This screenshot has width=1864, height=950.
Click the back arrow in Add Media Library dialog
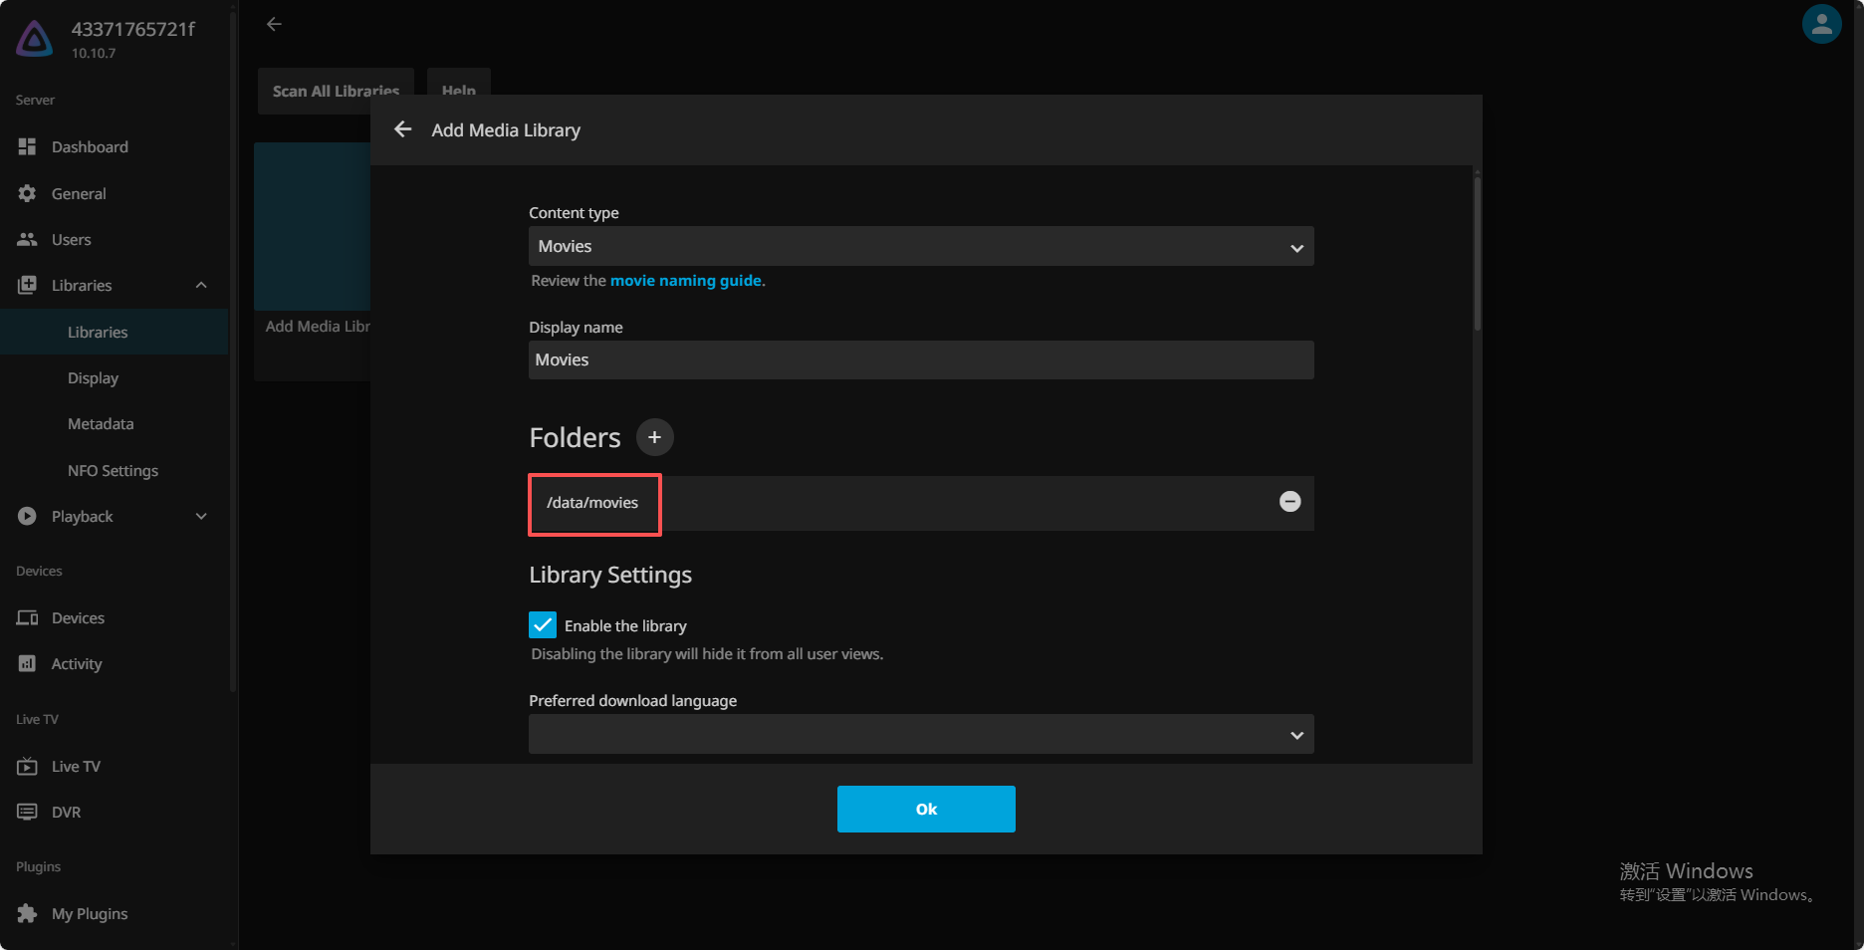(x=402, y=129)
